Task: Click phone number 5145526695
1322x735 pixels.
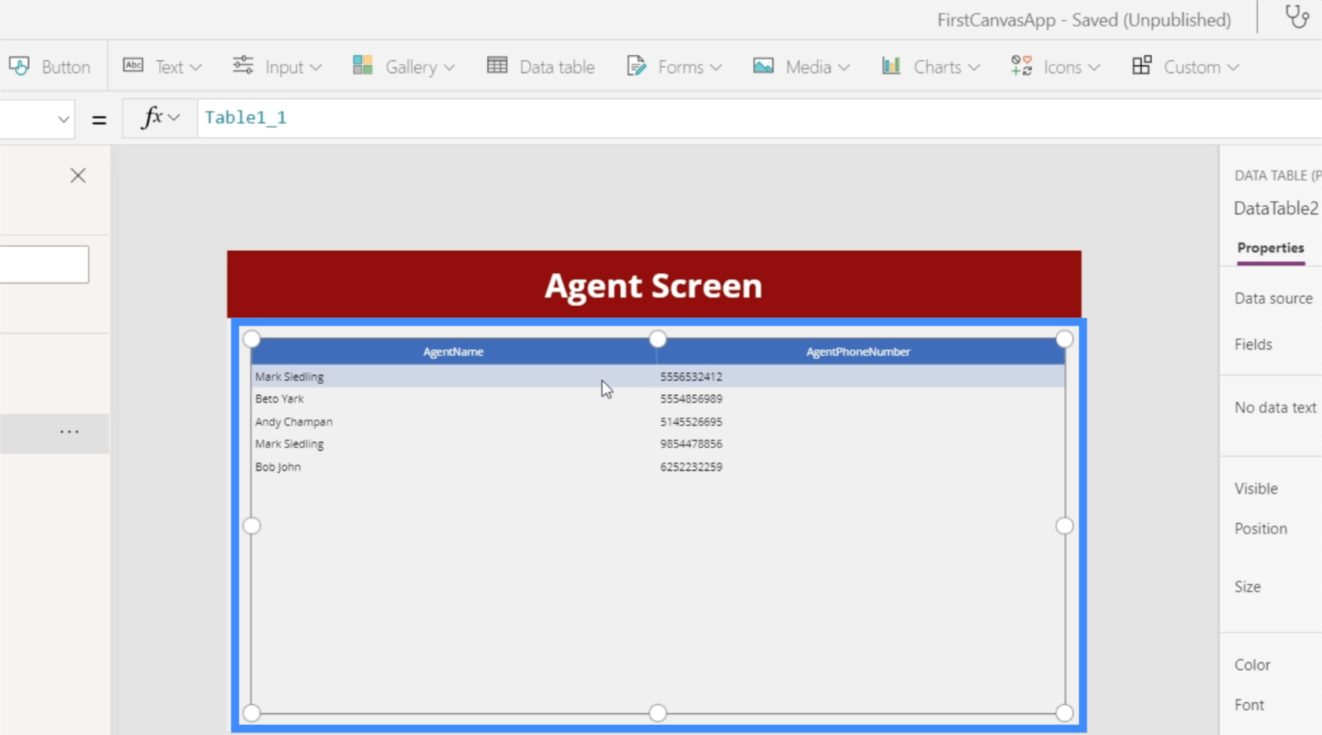Action: (x=691, y=422)
